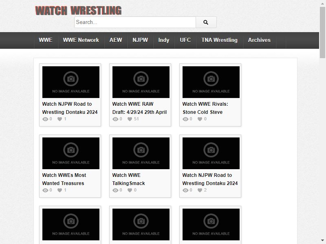Open the WWE menu item
Viewport: 326px width, 244px height.
(x=46, y=40)
